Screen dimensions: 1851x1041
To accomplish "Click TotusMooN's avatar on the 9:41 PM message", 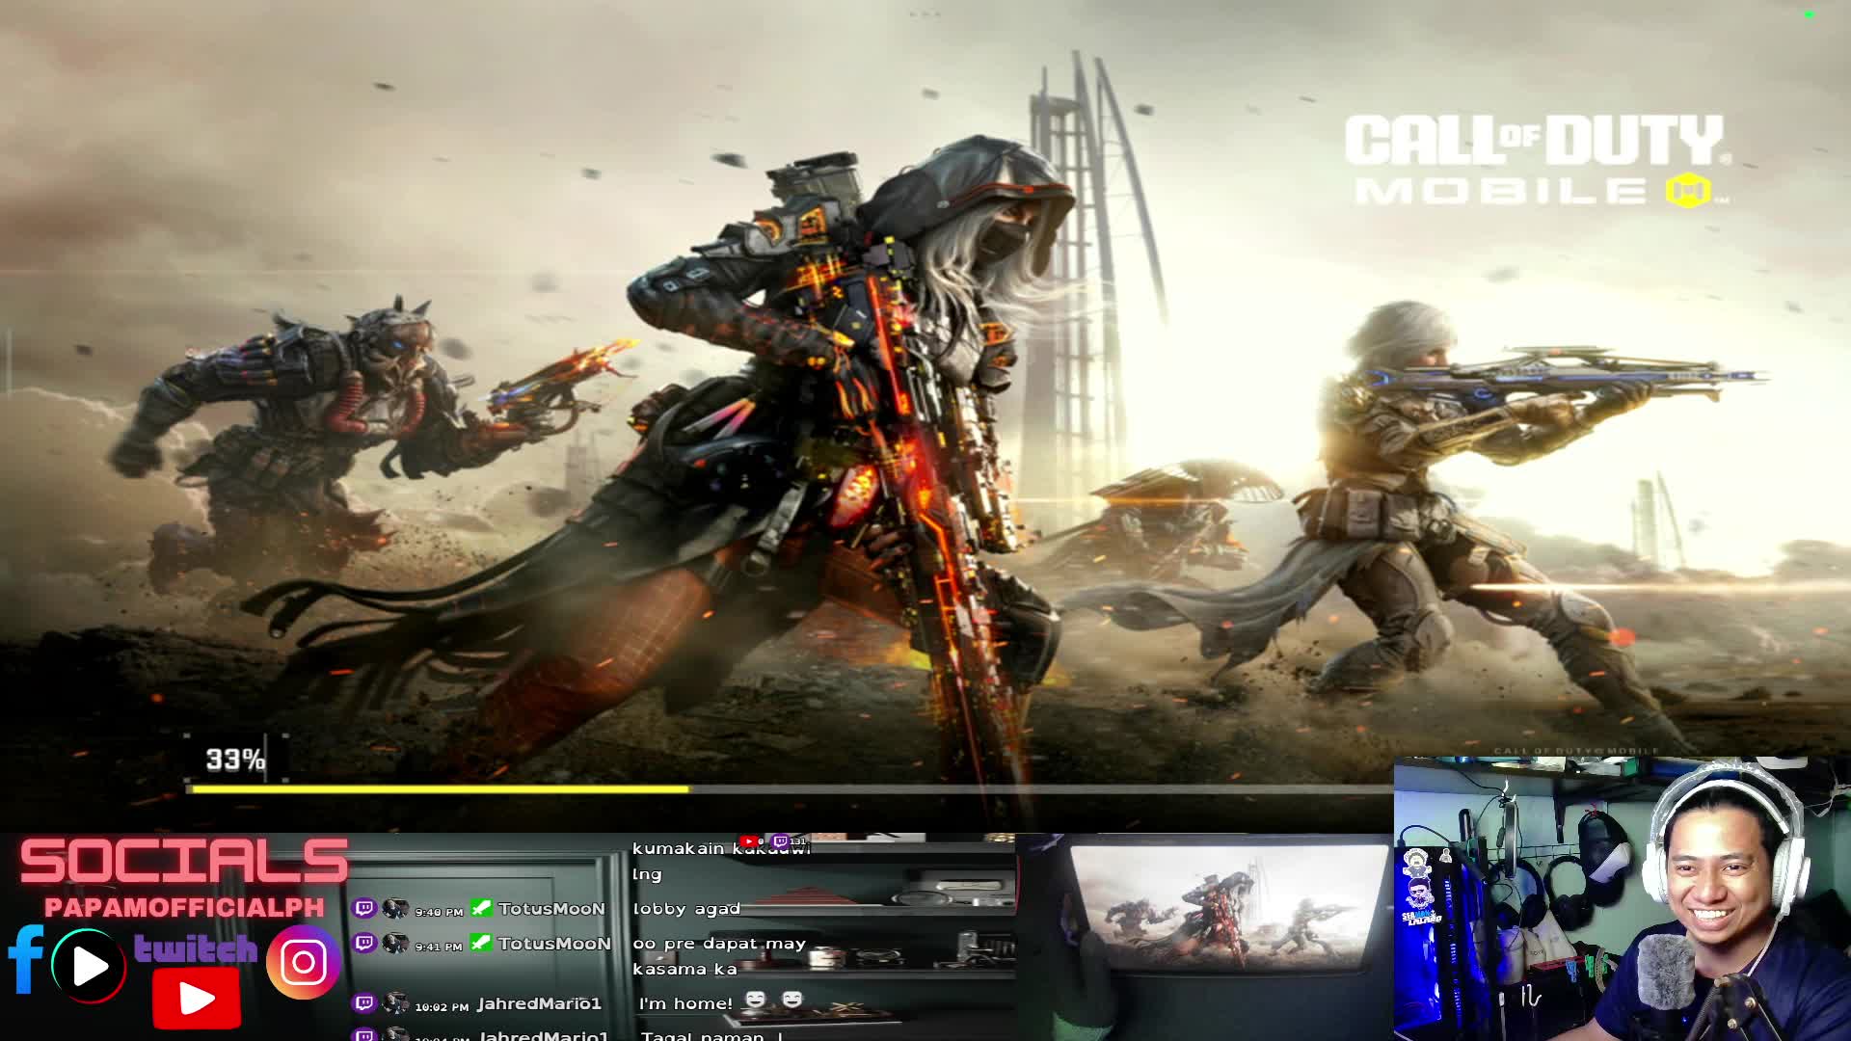I will coord(395,943).
